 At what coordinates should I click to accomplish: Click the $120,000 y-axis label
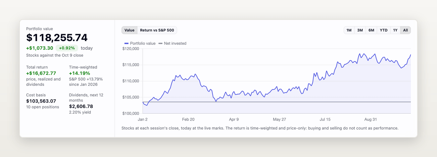click(131, 49)
